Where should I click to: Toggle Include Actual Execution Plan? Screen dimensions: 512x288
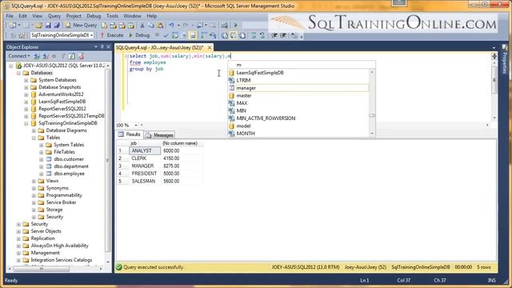click(x=203, y=35)
